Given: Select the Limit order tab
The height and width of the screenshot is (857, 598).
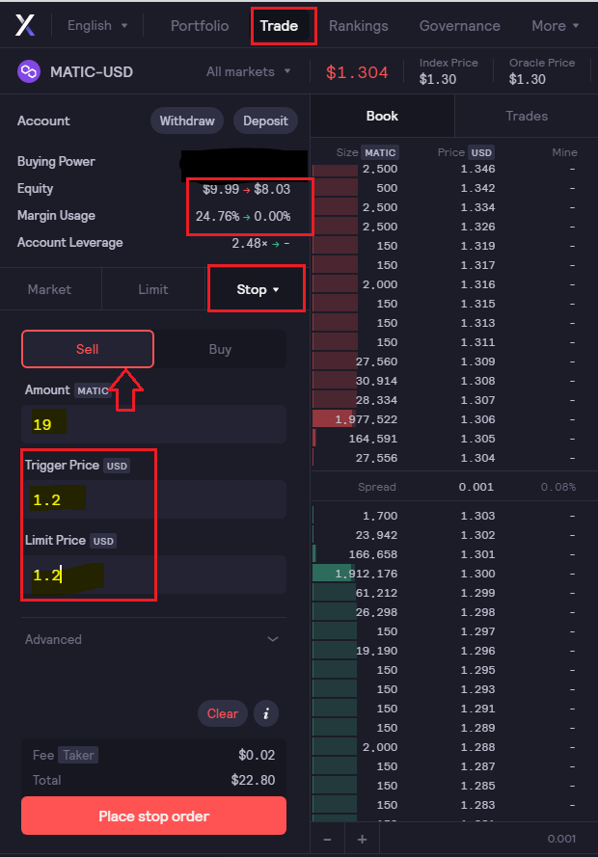Looking at the screenshot, I should click(x=153, y=289).
